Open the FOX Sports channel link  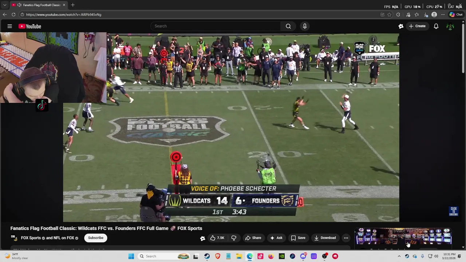31,238
